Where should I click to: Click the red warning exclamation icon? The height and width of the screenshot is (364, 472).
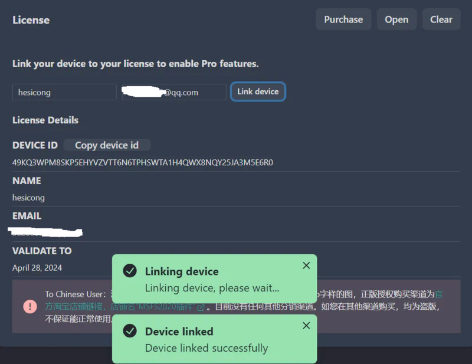click(x=30, y=306)
